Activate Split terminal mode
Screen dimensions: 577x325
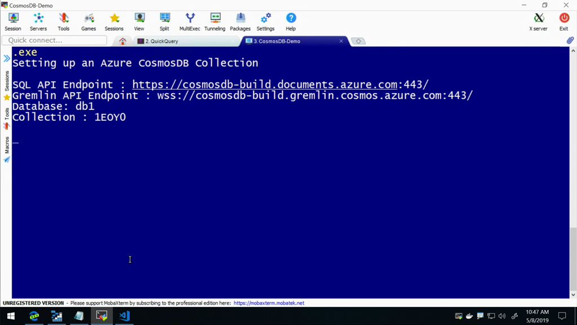[165, 22]
